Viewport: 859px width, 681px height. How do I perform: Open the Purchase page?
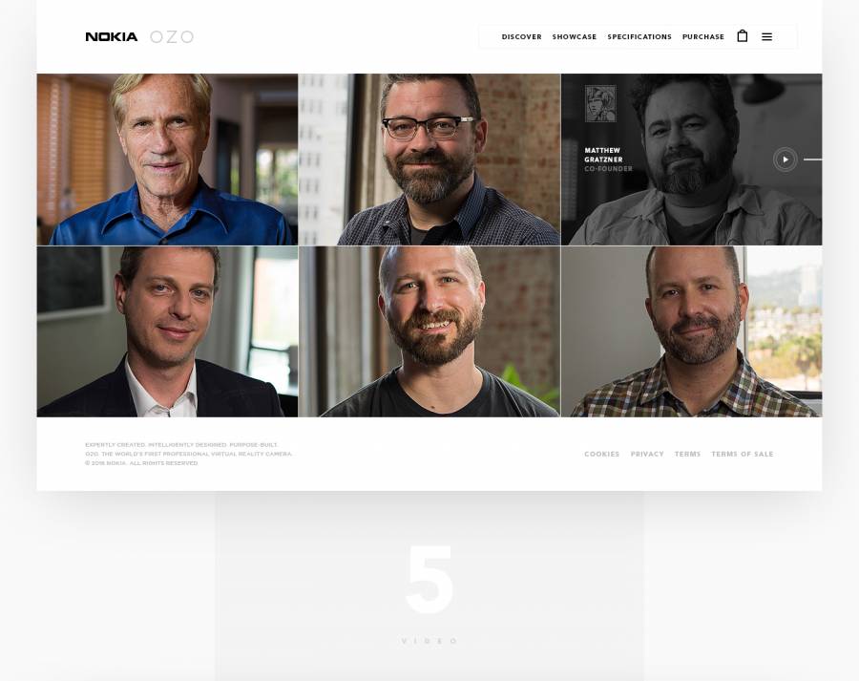tap(702, 36)
